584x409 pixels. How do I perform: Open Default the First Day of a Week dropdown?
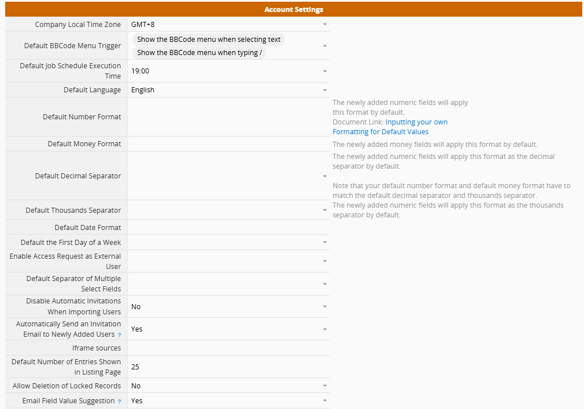228,243
